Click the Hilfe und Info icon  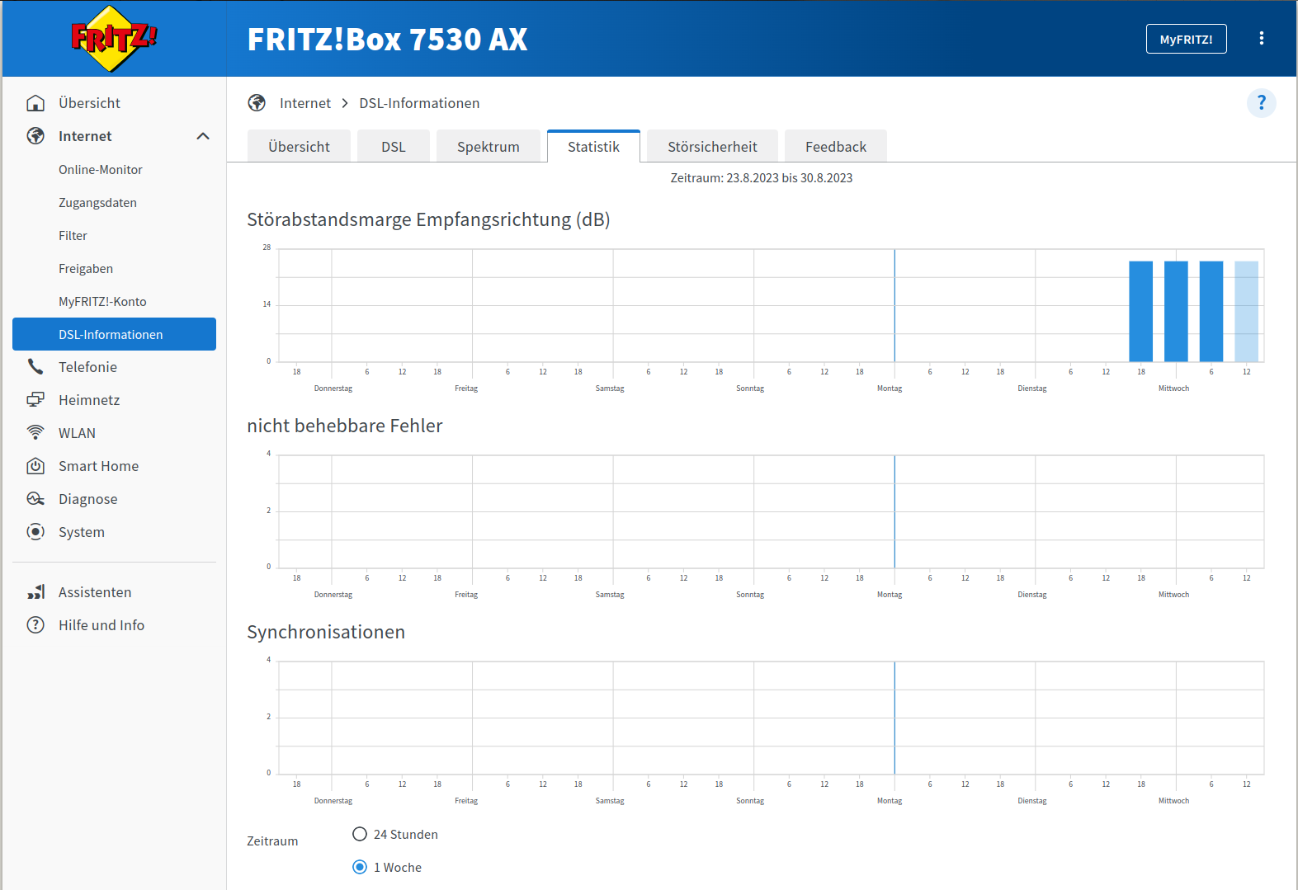(x=35, y=625)
